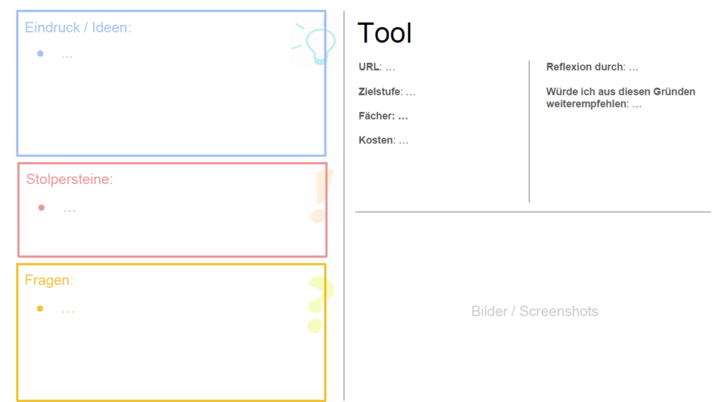Screen dimensions: 725x402
Task: Click the Kosten field
Action: point(383,140)
